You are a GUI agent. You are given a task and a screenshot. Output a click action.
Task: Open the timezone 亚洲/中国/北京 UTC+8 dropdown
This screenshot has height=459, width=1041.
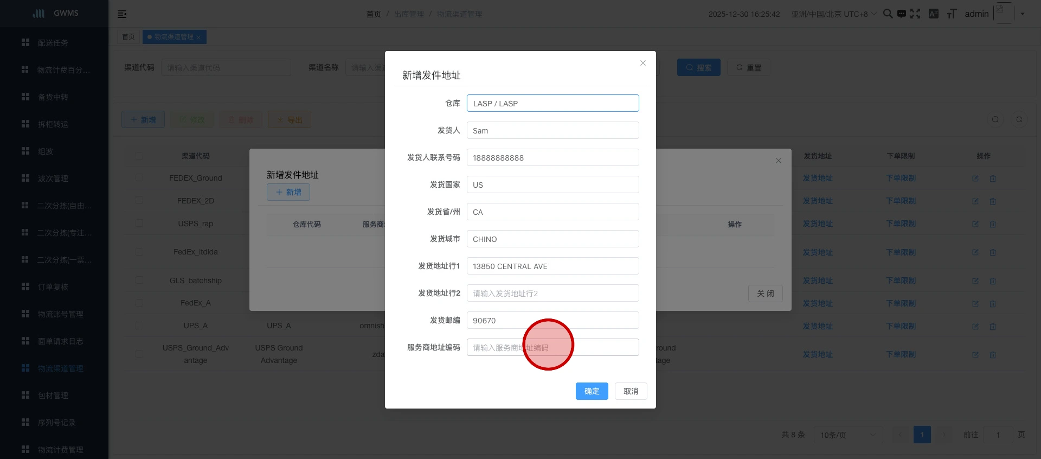[x=834, y=14]
